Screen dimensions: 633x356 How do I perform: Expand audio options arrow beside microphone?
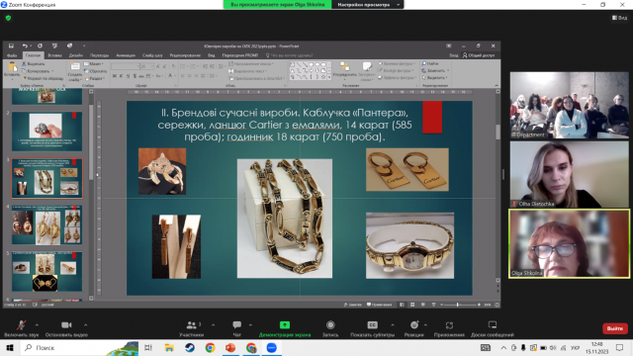37,324
